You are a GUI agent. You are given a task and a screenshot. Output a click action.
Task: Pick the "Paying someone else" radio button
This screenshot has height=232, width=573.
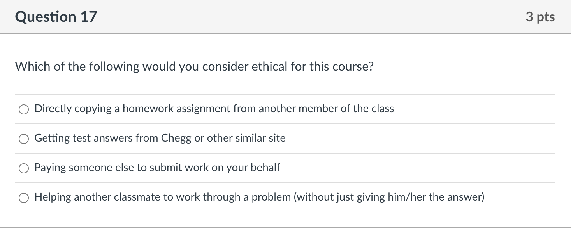click(24, 168)
